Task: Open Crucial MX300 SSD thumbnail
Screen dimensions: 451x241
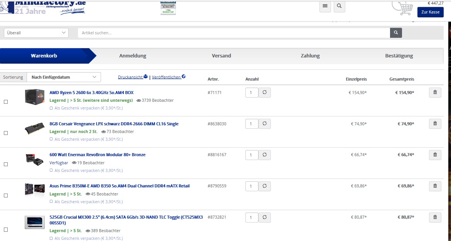Action: pos(35,222)
